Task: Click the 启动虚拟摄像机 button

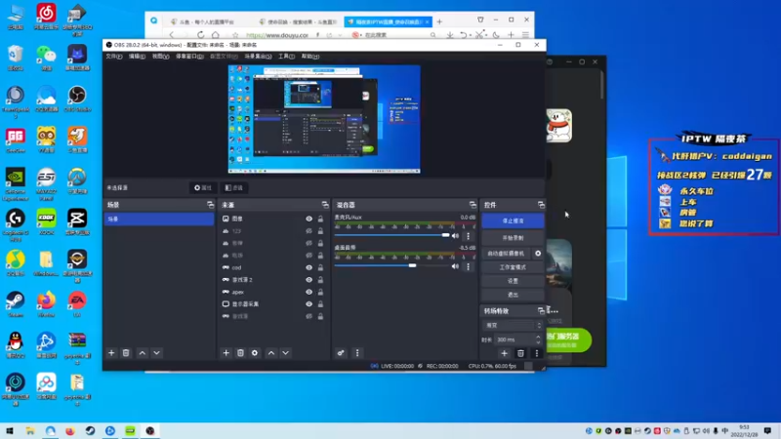Action: pyautogui.click(x=506, y=254)
